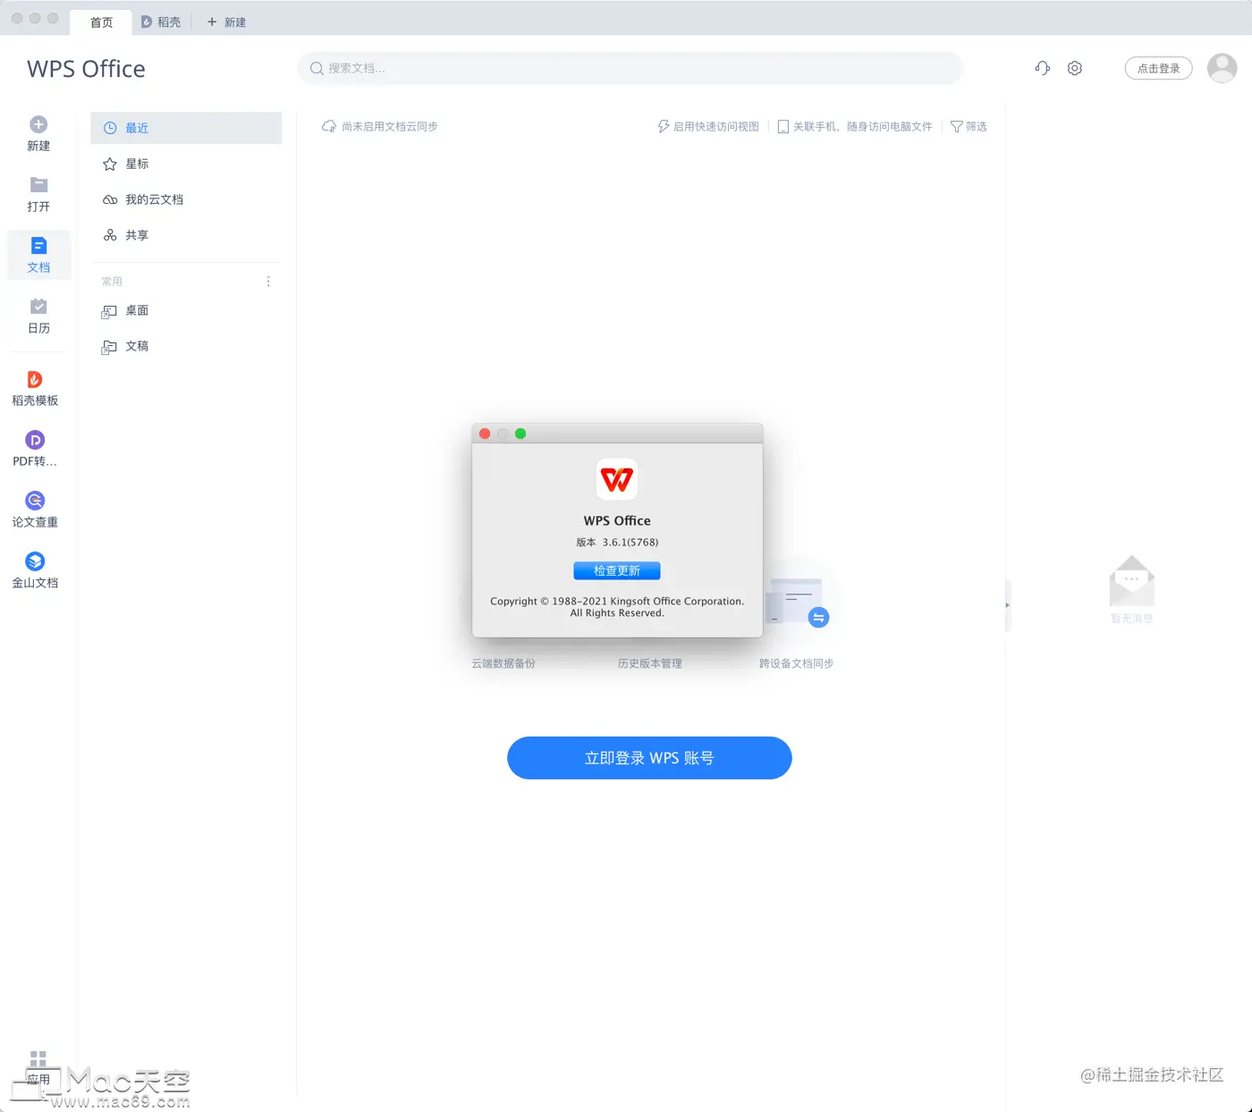The image size is (1252, 1112).
Task: Click 历史版本管理 label
Action: [x=650, y=663]
